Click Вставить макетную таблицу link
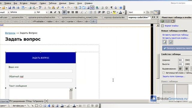The width and height of the screenshot is (192, 108). 175,35
